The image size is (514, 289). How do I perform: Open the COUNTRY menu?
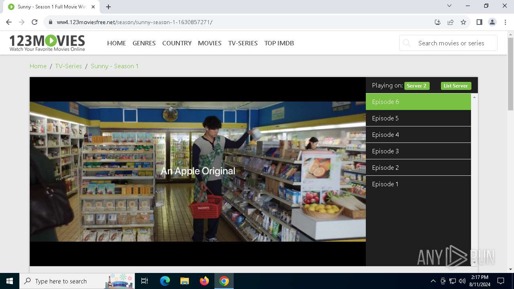click(177, 43)
